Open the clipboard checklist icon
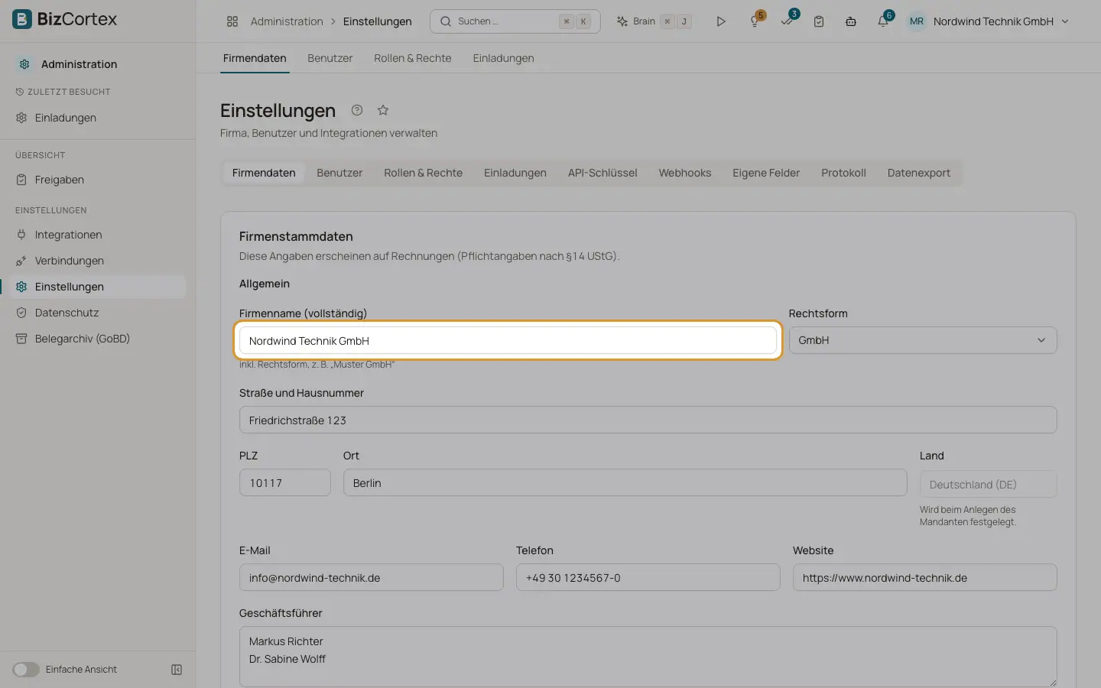The height and width of the screenshot is (688, 1101). pos(819,21)
